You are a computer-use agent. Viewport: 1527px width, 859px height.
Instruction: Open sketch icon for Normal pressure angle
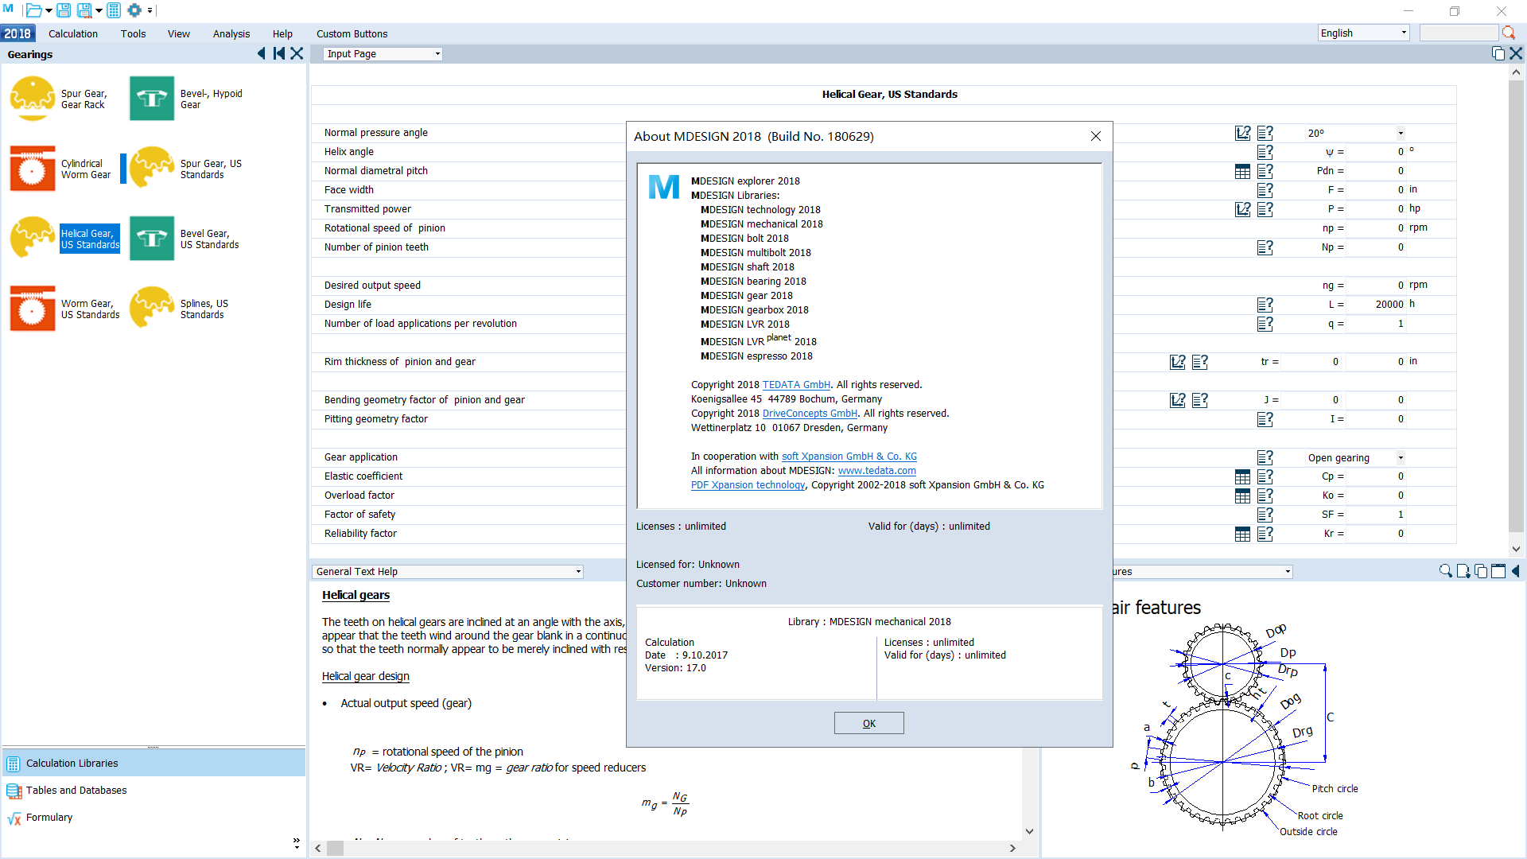click(x=1242, y=133)
